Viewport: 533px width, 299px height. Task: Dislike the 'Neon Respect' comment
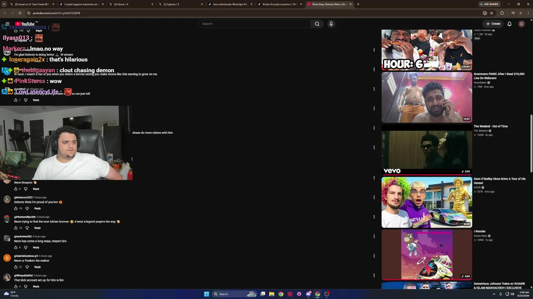click(x=25, y=189)
